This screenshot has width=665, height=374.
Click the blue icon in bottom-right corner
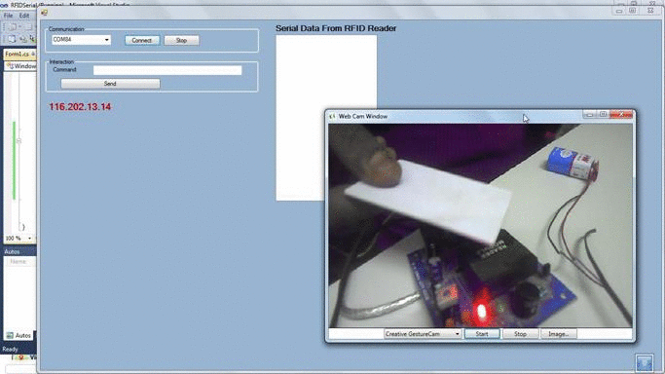coord(645,363)
